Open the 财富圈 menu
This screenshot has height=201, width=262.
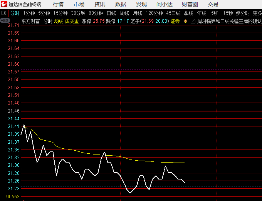190,4
